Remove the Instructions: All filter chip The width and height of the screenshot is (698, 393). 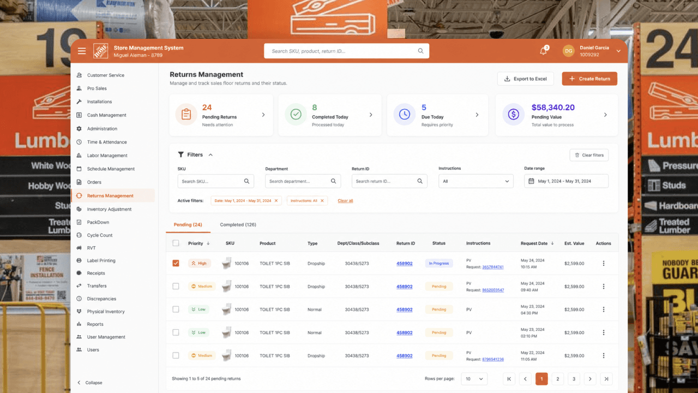click(322, 201)
